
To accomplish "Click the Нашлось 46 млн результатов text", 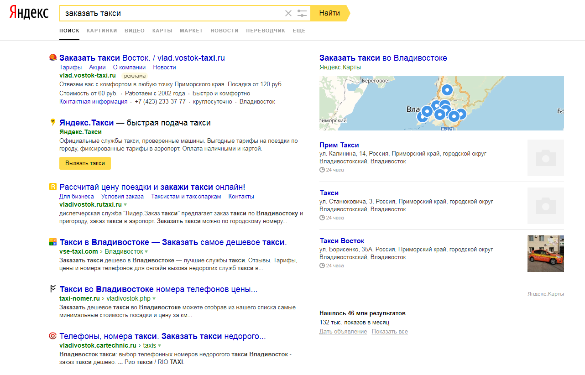I will coord(362,313).
